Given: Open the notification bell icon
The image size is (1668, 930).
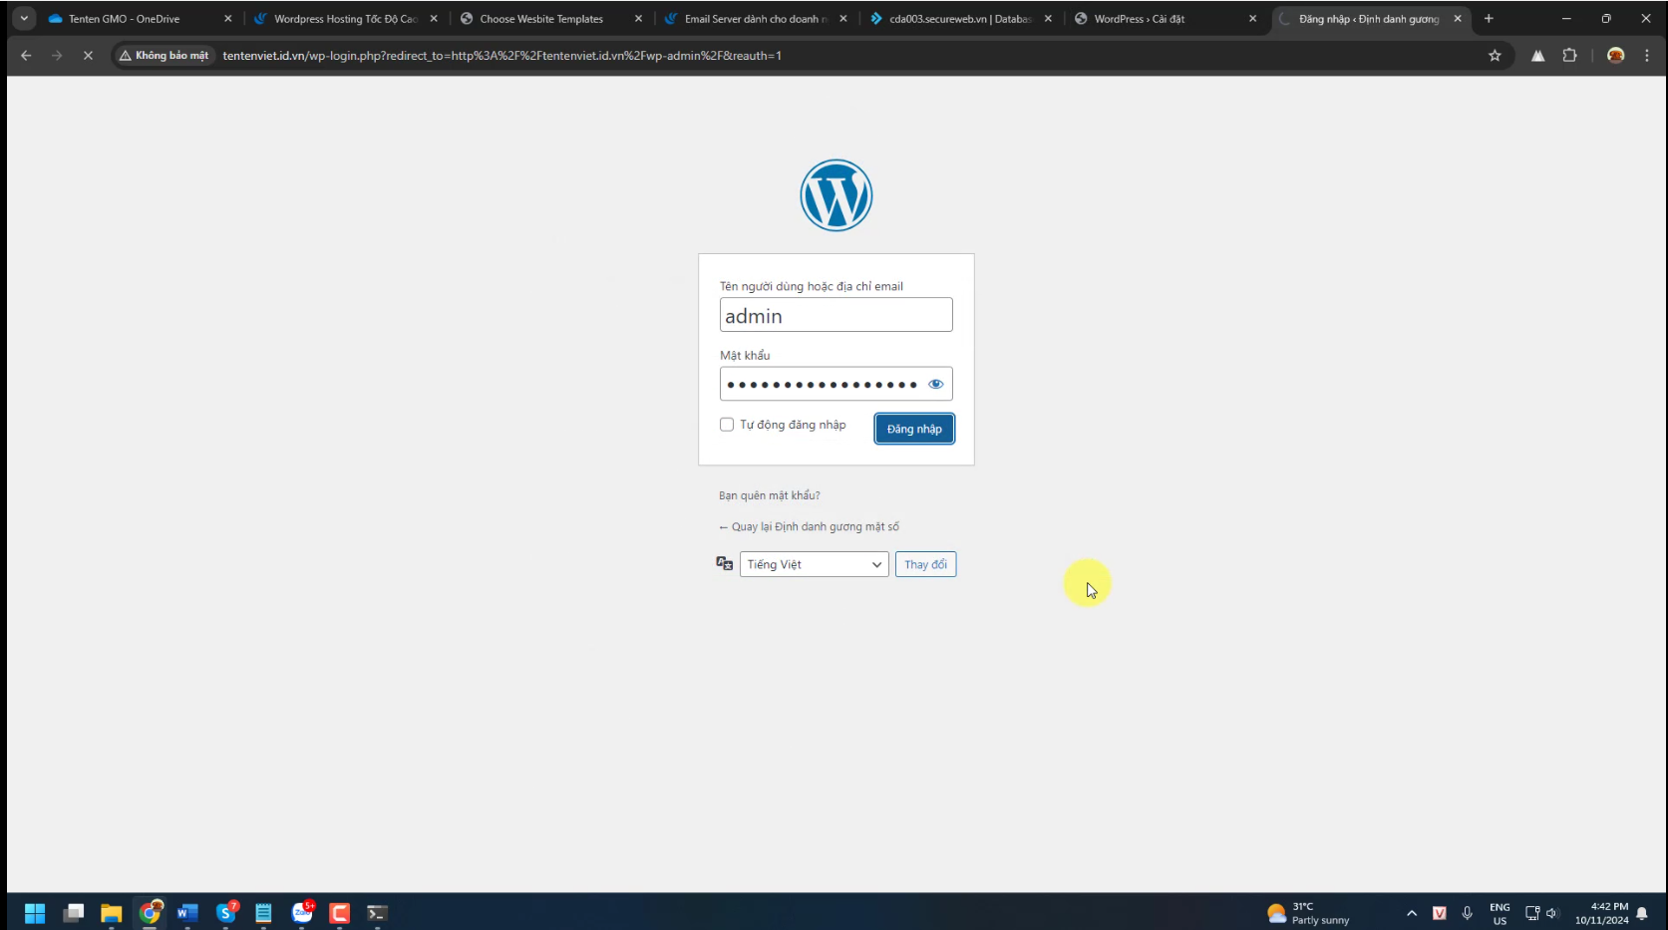Looking at the screenshot, I should 1642,913.
